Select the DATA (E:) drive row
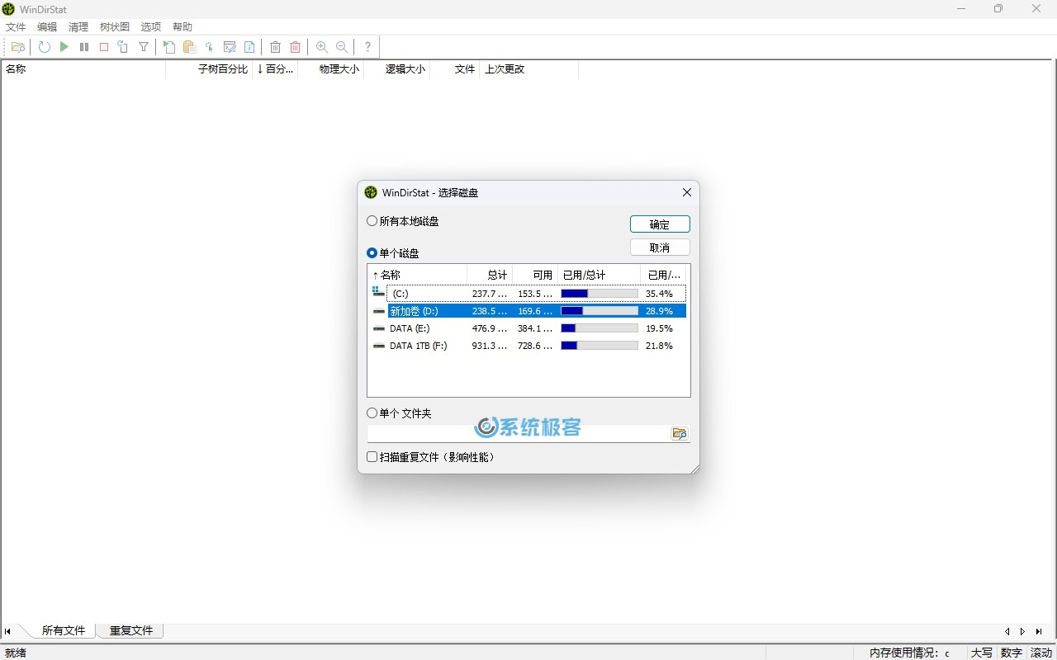This screenshot has height=660, width=1057. pos(528,328)
